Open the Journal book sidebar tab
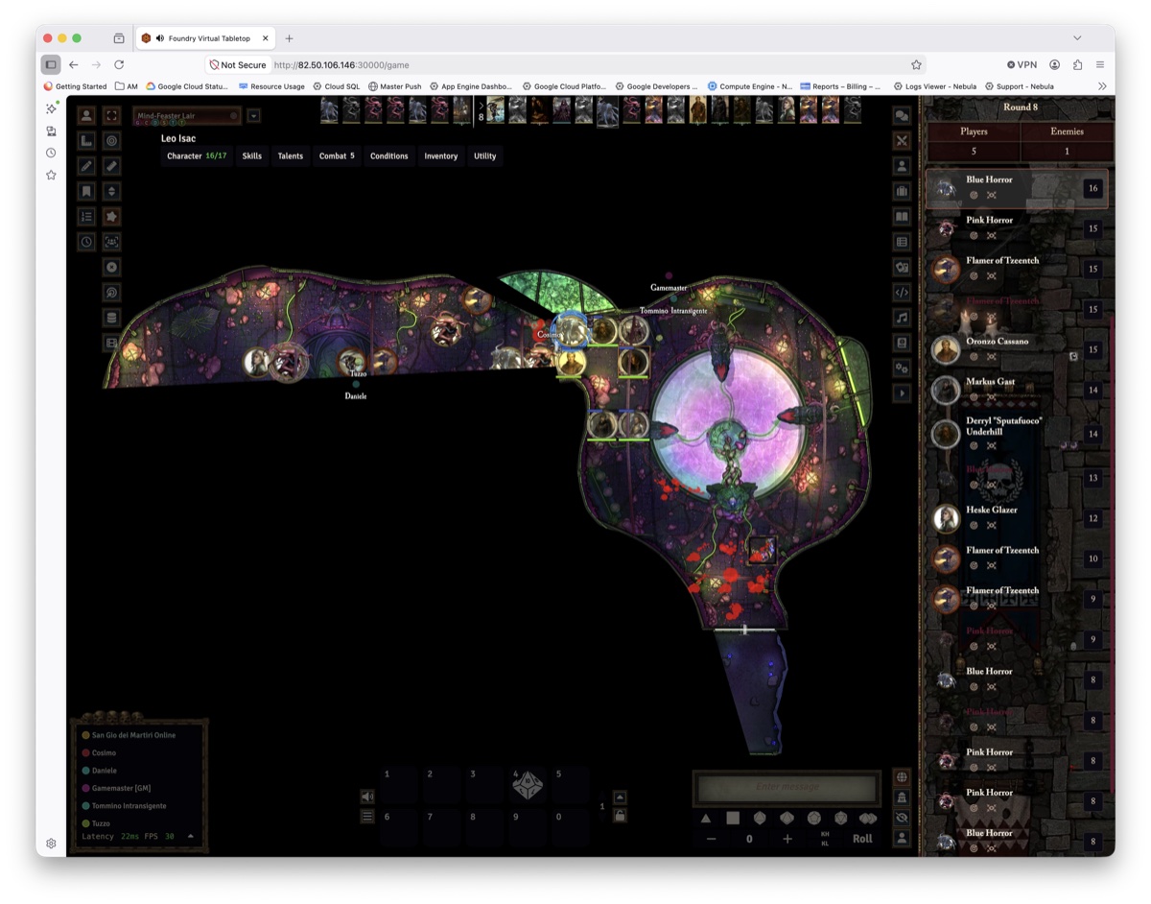This screenshot has height=904, width=1151. (902, 216)
